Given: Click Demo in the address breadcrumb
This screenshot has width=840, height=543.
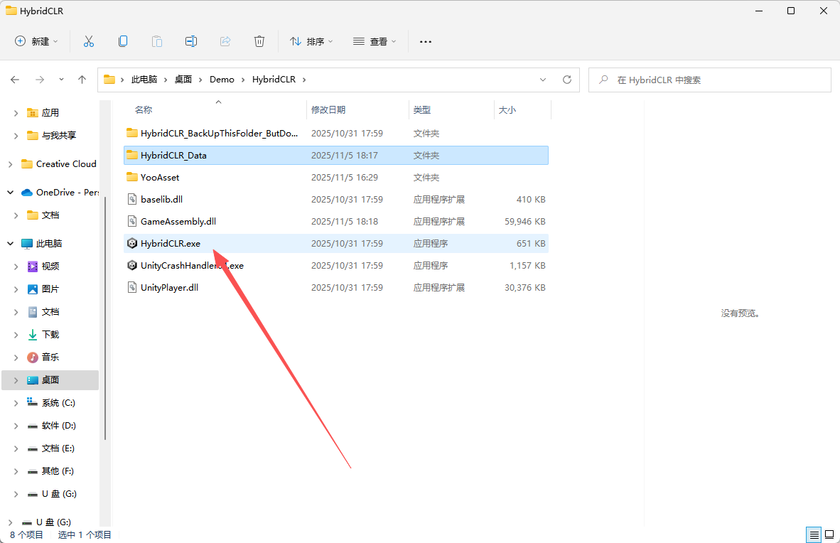Looking at the screenshot, I should pos(222,80).
